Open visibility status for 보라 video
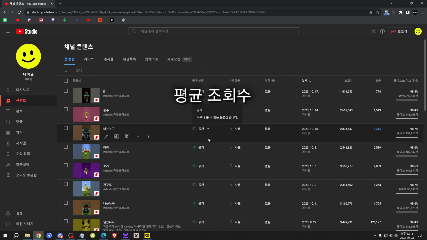The image size is (427, 240). click(198, 166)
